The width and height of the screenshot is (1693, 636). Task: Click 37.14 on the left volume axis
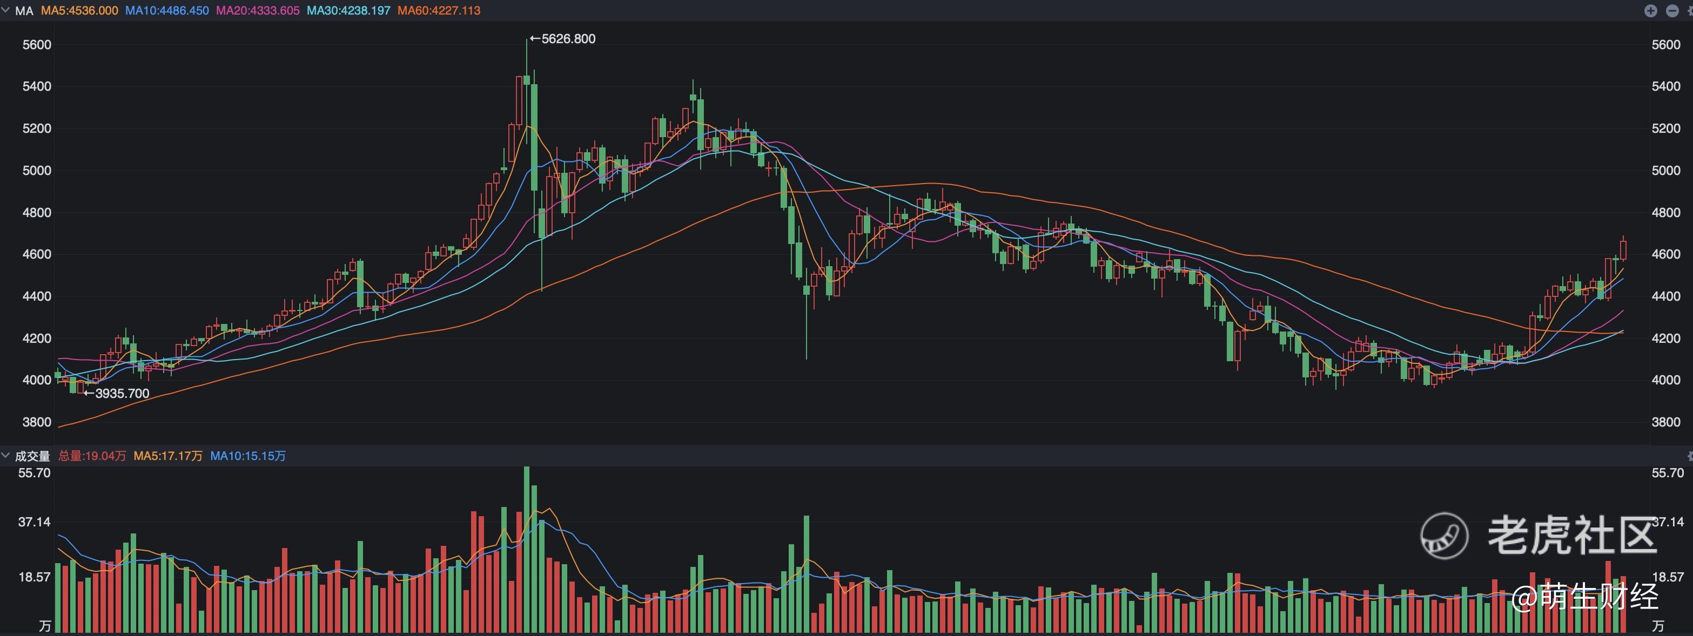[x=34, y=522]
